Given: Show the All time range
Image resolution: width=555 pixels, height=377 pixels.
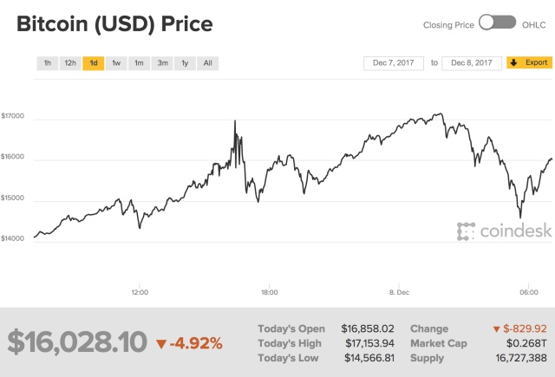Looking at the screenshot, I should tap(207, 63).
